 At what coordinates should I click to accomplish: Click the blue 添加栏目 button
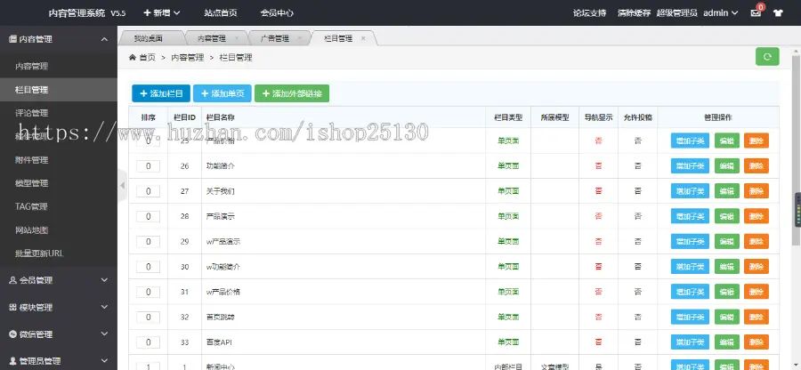point(161,93)
